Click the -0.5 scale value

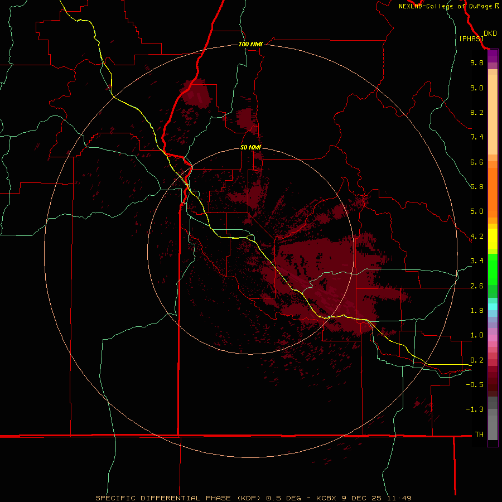pos(475,385)
